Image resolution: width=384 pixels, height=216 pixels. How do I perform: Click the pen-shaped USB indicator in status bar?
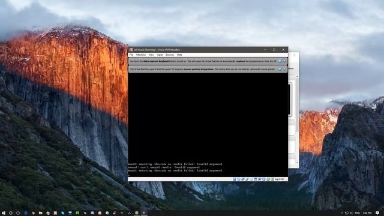tap(247, 179)
